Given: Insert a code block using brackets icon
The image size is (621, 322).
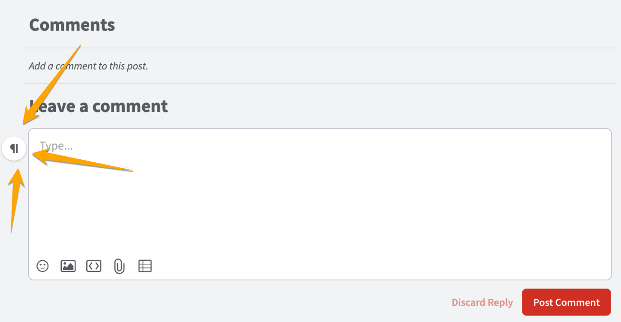Looking at the screenshot, I should pos(94,266).
